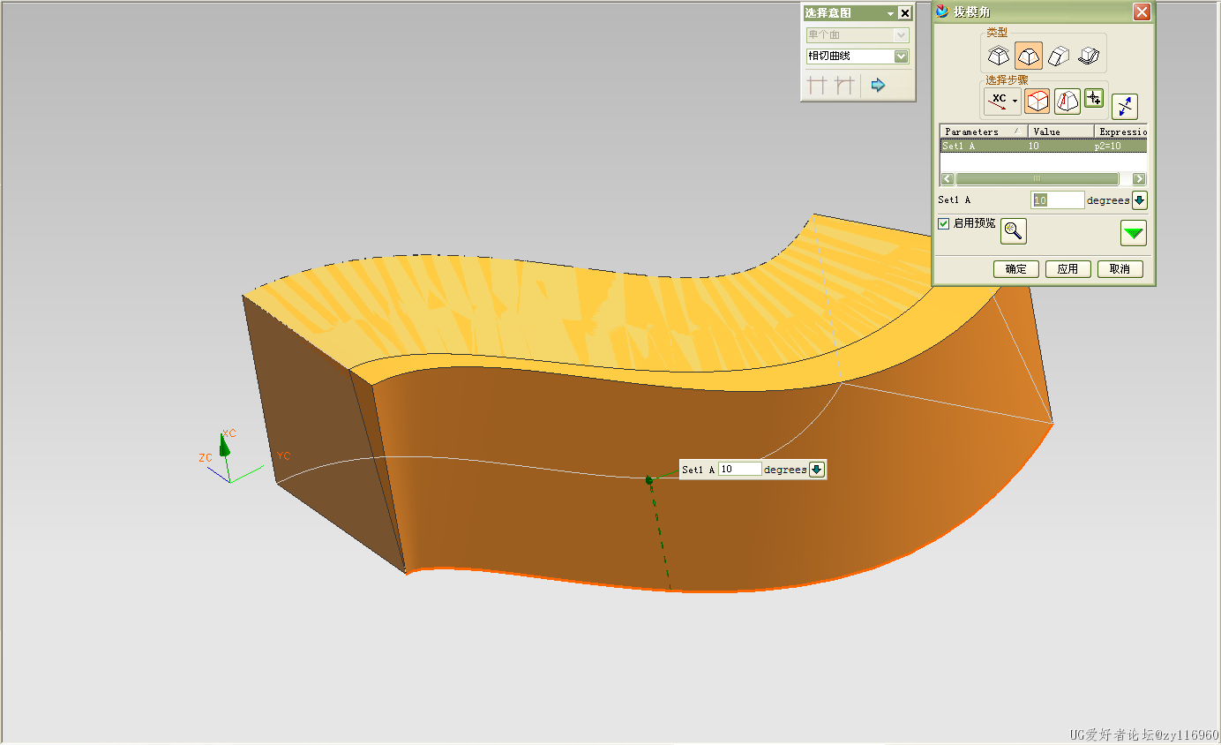The image size is (1221, 745).
Task: Open the point constructor icon in selection steps
Action: (x=1094, y=98)
